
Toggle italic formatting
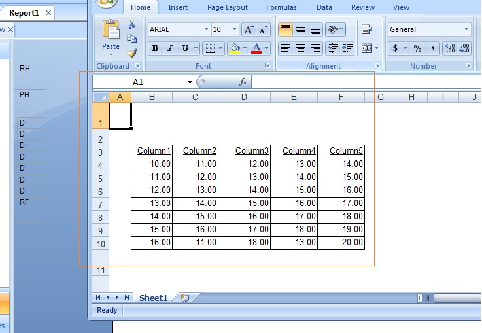(x=170, y=48)
